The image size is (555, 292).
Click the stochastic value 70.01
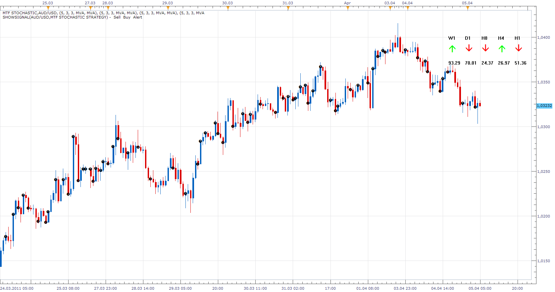[471, 63]
